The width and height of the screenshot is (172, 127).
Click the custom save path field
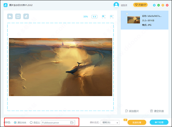[x=55, y=122]
